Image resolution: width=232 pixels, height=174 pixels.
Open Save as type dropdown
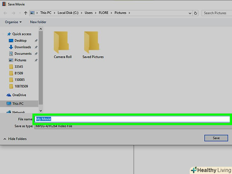tap(133, 126)
